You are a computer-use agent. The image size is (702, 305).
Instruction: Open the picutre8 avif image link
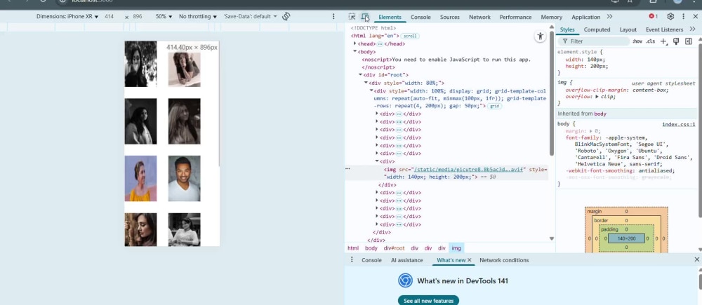[468, 170]
